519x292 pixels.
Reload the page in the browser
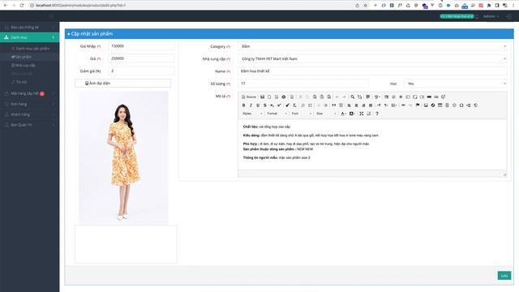coord(22,6)
